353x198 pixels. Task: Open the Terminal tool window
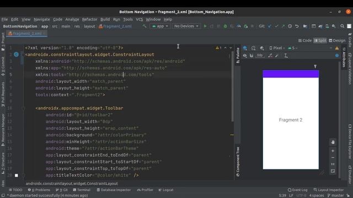pos(82,190)
